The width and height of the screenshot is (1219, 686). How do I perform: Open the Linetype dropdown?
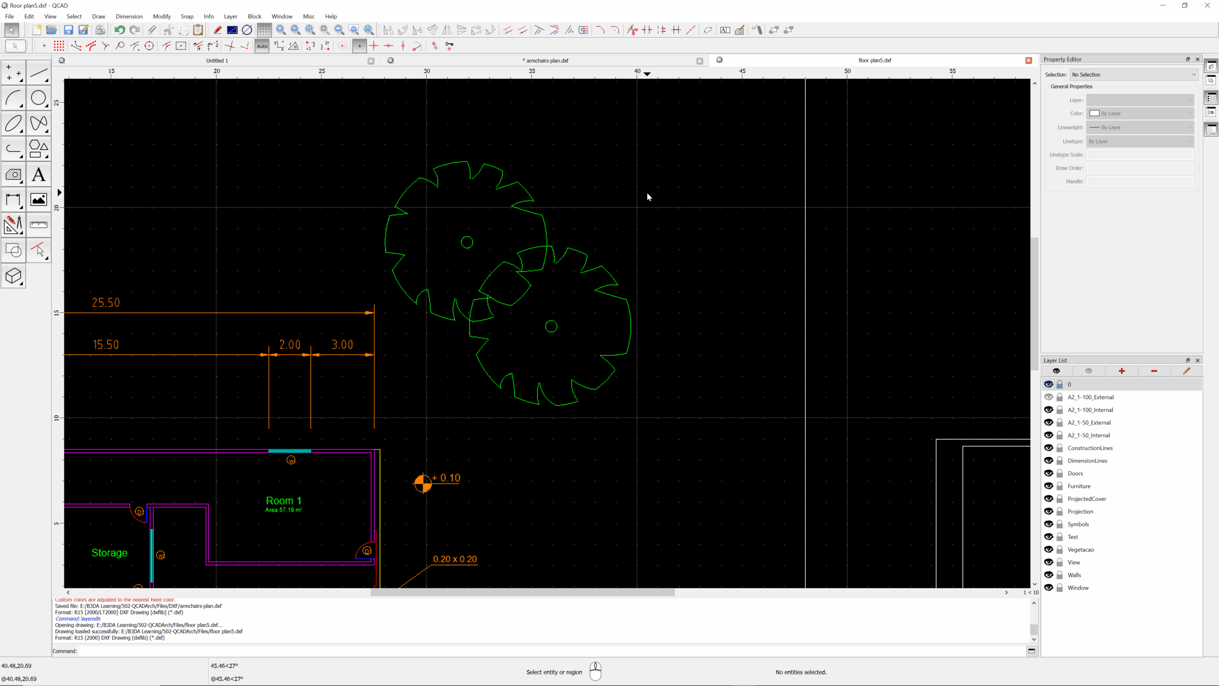[1140, 141]
